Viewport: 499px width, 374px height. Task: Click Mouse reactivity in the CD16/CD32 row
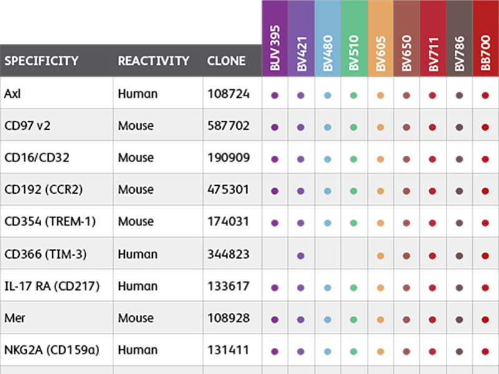136,158
